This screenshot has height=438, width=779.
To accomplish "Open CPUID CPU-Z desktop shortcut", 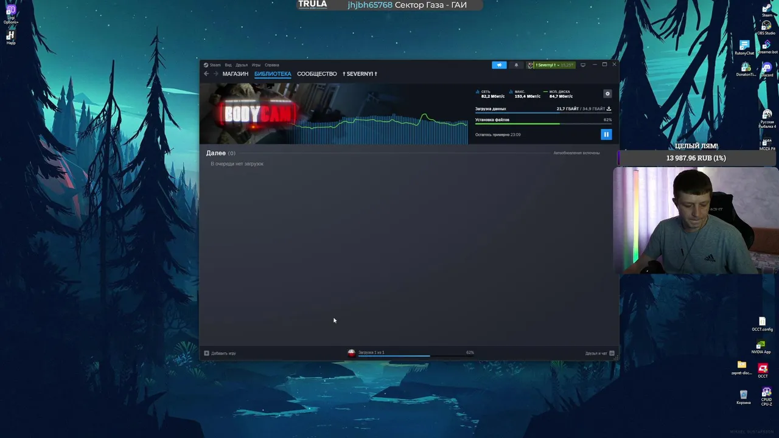I will (766, 396).
